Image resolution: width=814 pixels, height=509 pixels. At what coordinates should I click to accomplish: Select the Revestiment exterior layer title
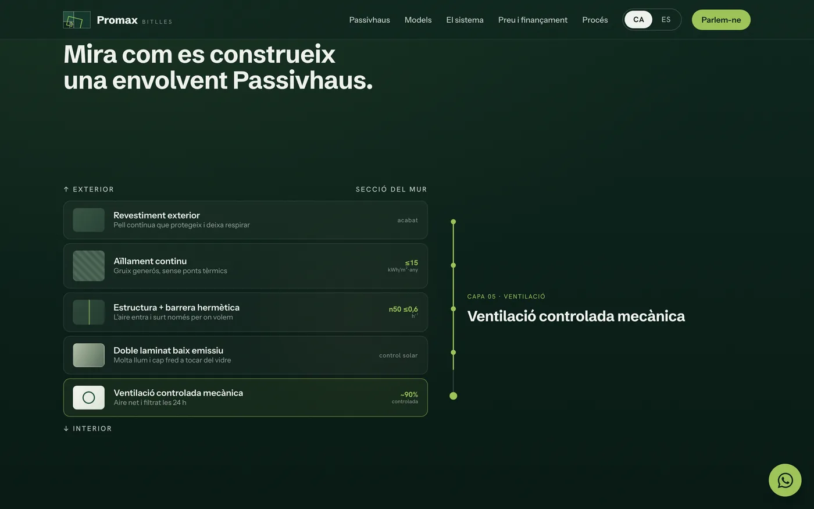point(156,215)
